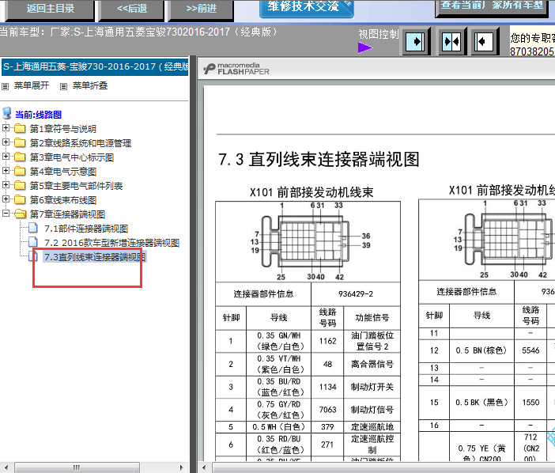Click folder icon of 第5章主要电气部件列表

pyautogui.click(x=20, y=185)
